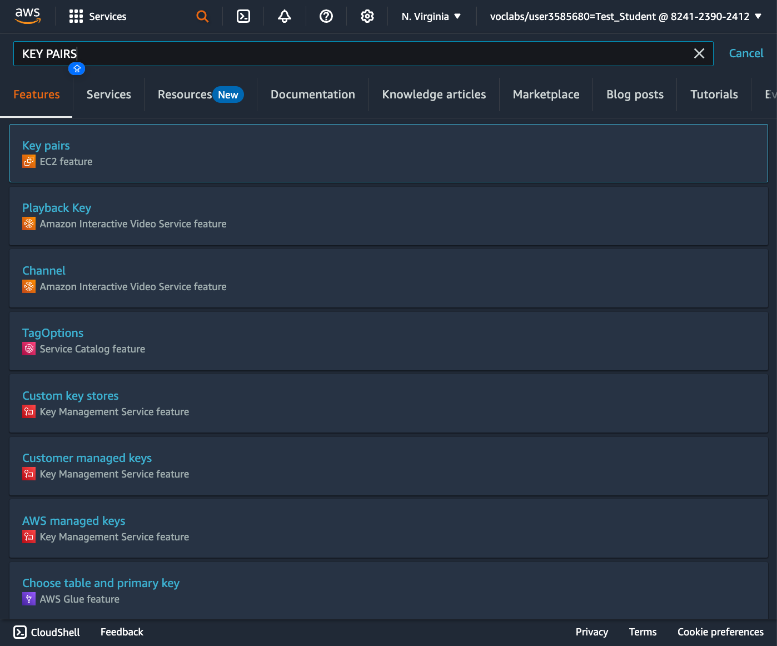The image size is (777, 646).
Task: Open the help question mark menu
Action: point(326,17)
